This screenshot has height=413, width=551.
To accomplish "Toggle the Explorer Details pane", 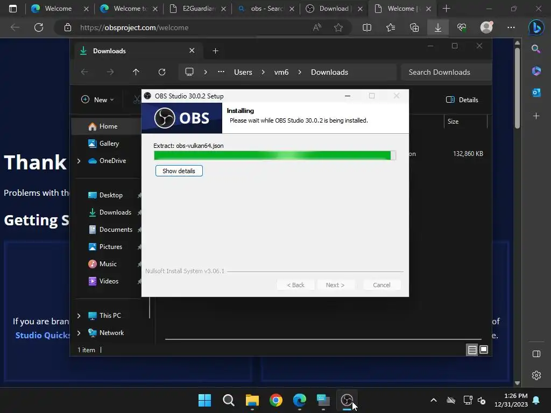I will [x=462, y=99].
